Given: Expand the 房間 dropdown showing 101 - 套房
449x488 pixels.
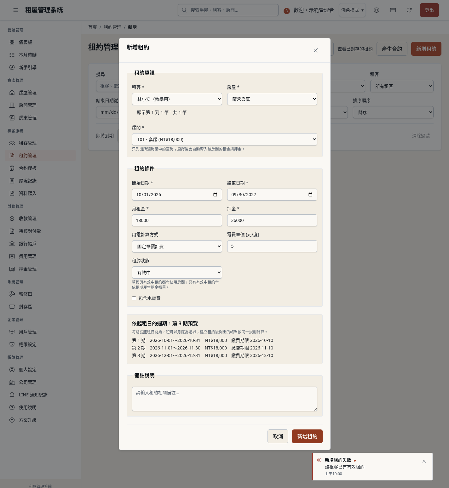Looking at the screenshot, I should click(x=225, y=139).
